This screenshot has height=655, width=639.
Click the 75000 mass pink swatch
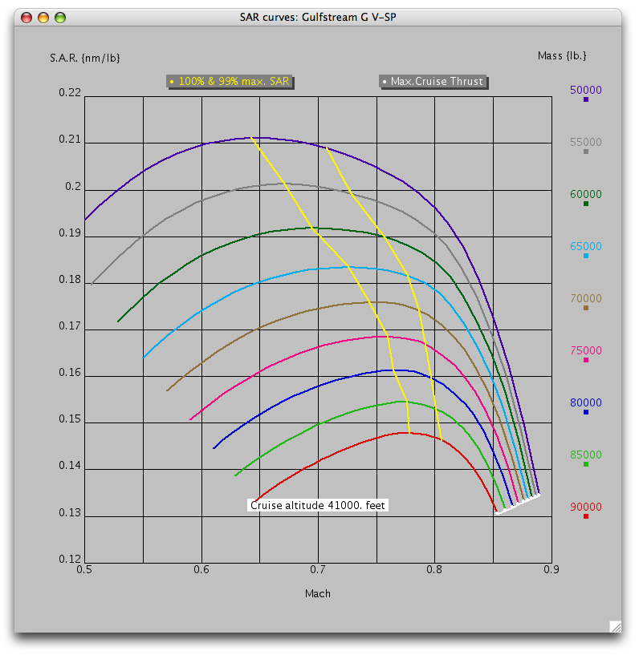click(x=586, y=360)
